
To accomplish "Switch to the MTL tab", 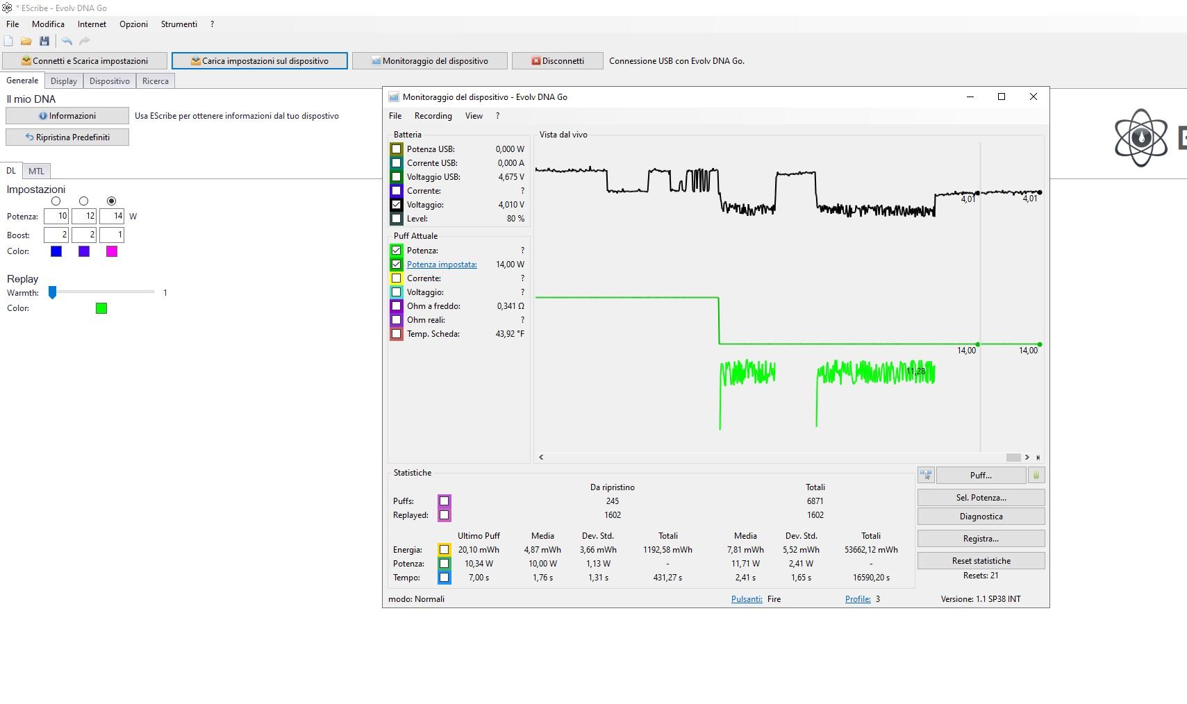I will tap(36, 171).
